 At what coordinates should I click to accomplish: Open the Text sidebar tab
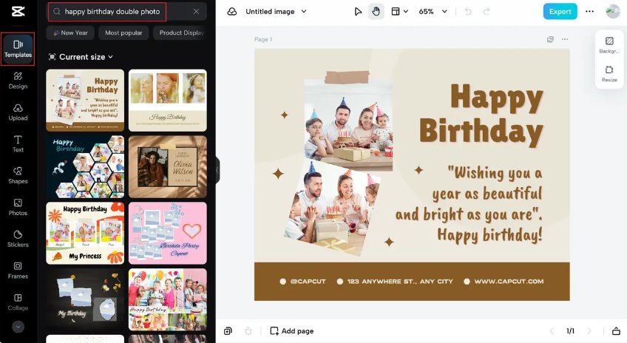(x=18, y=144)
